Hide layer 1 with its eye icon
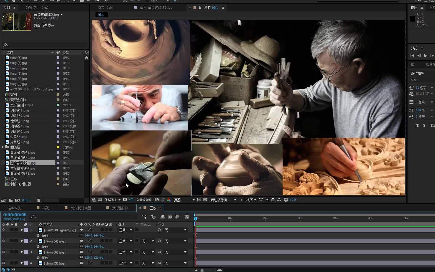435x272 pixels. pyautogui.click(x=4, y=230)
